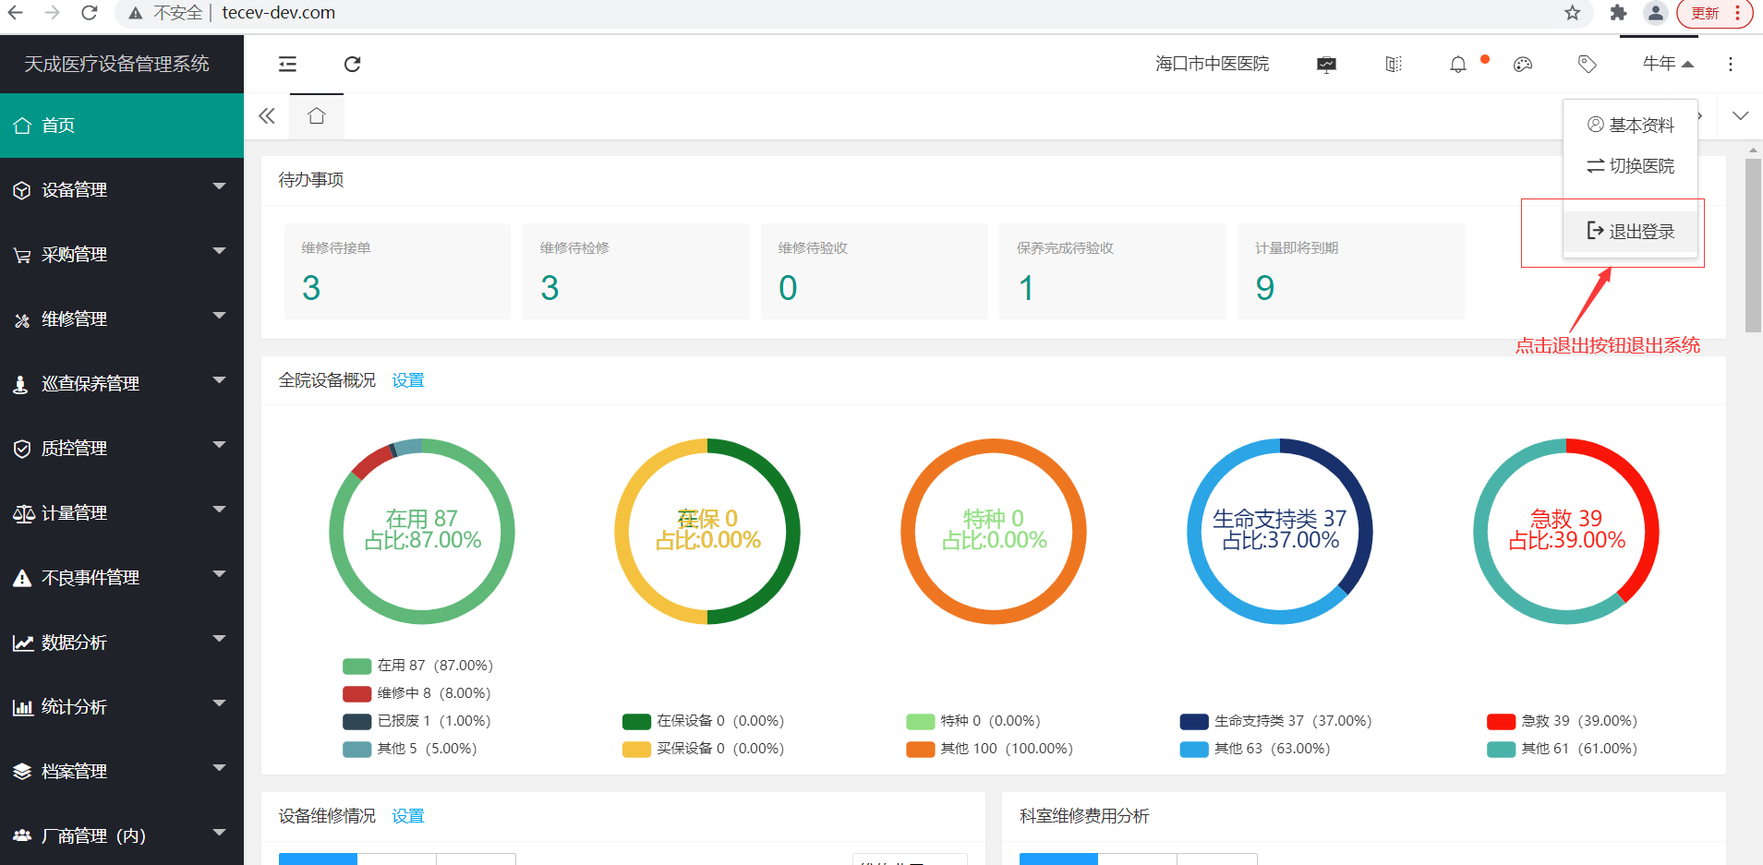Open the tab options chevron dropdown
This screenshot has width=1763, height=865.
coord(1741,116)
